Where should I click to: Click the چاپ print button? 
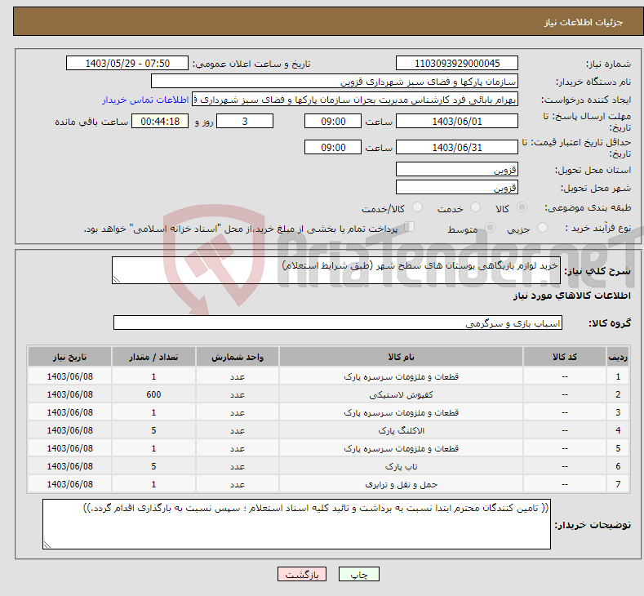tap(358, 574)
